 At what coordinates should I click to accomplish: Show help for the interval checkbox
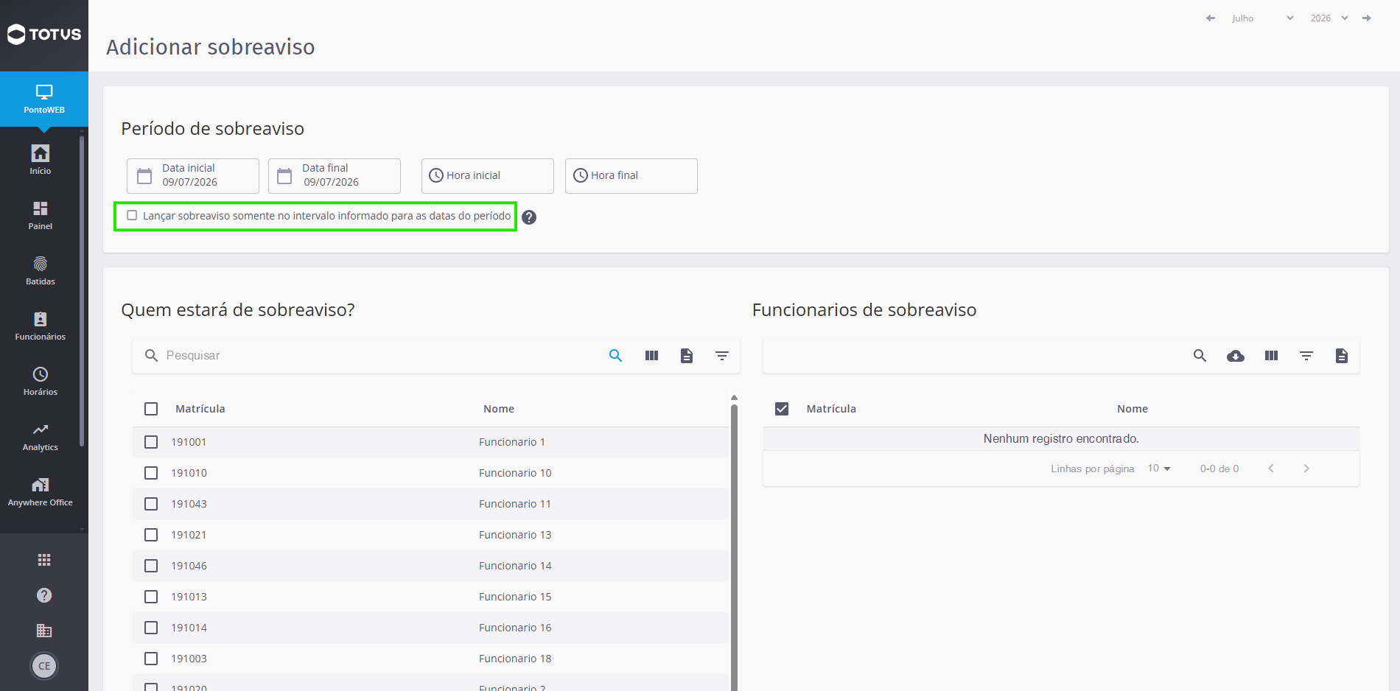(529, 217)
